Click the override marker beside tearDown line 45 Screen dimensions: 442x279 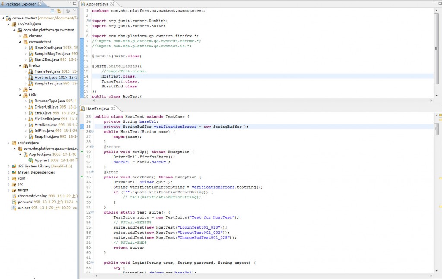[82, 177]
